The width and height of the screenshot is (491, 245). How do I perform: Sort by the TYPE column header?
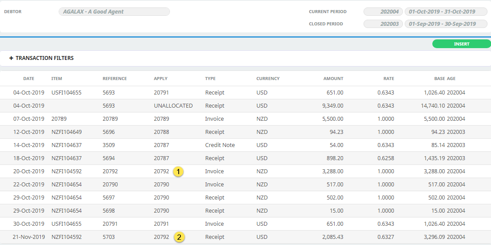(x=210, y=79)
